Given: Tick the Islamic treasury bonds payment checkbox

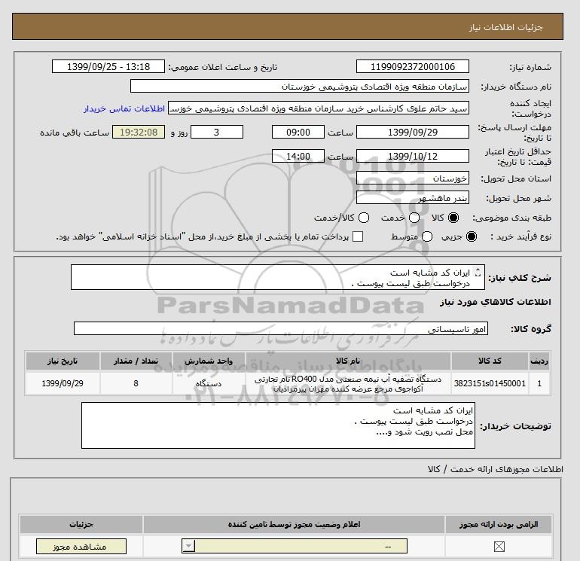Looking at the screenshot, I should click(358, 236).
